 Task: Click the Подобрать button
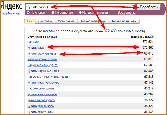coord(149,7)
